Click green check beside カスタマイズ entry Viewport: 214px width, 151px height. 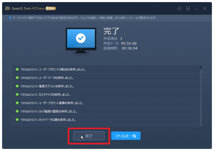pyautogui.click(x=17, y=95)
